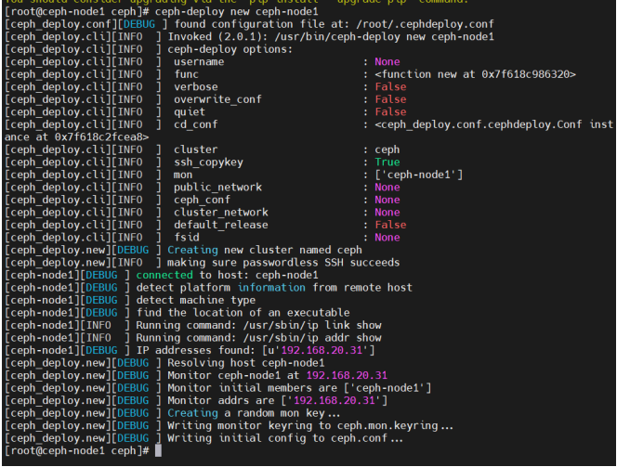Click the IP on the 'Monitor addrs are' line
The image size is (617, 467).
[335, 401]
